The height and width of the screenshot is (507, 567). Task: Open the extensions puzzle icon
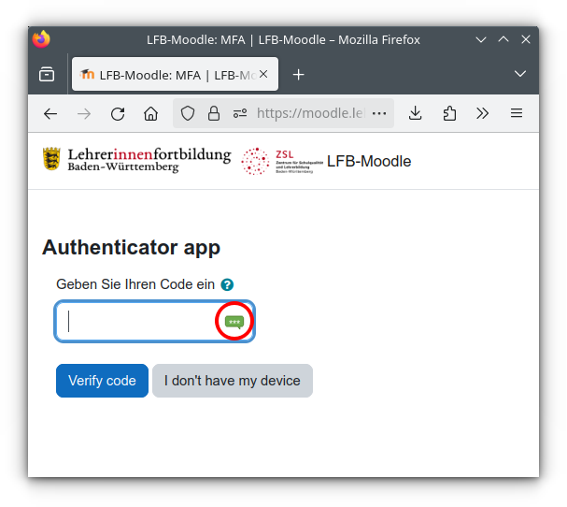(449, 113)
